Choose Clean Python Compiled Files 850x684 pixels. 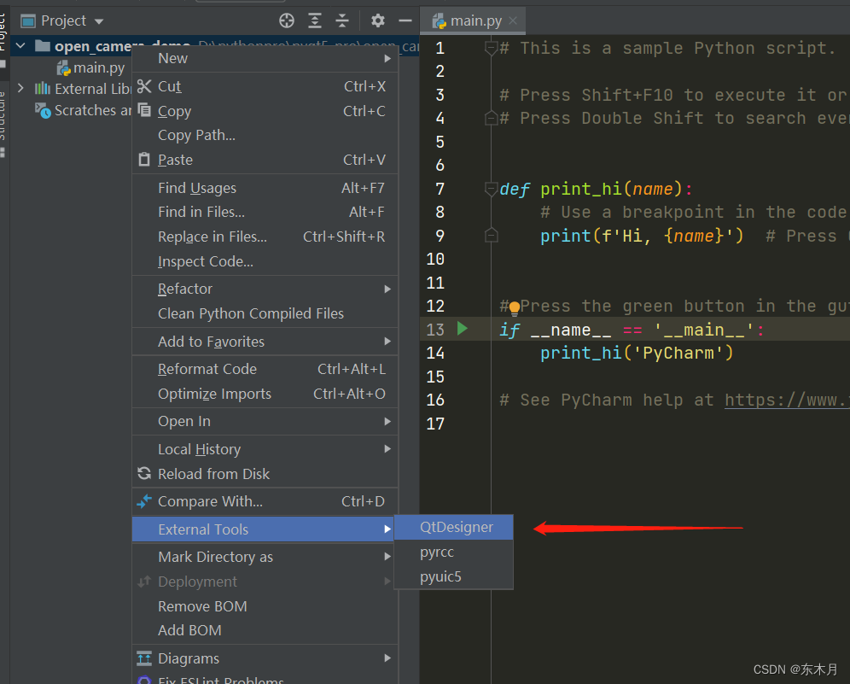[x=265, y=313]
